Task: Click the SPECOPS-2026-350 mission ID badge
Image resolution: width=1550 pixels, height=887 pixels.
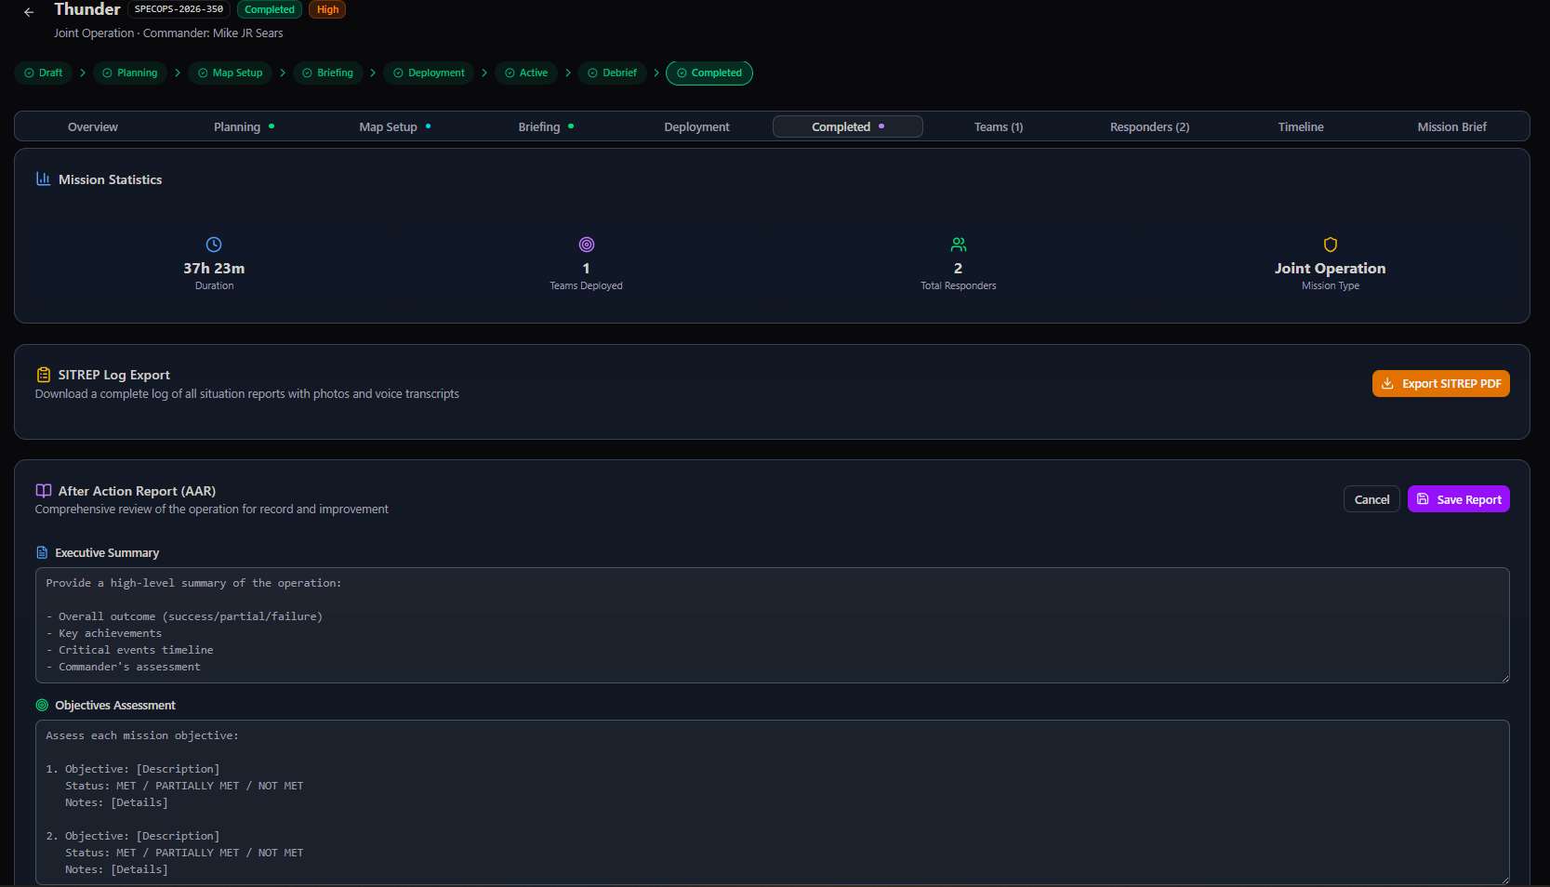Action: click(x=179, y=9)
